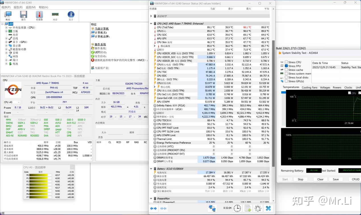This screenshot has width=361, height=215.
Task: Click the logging sheet icon with green plus
Action: (x=248, y=208)
